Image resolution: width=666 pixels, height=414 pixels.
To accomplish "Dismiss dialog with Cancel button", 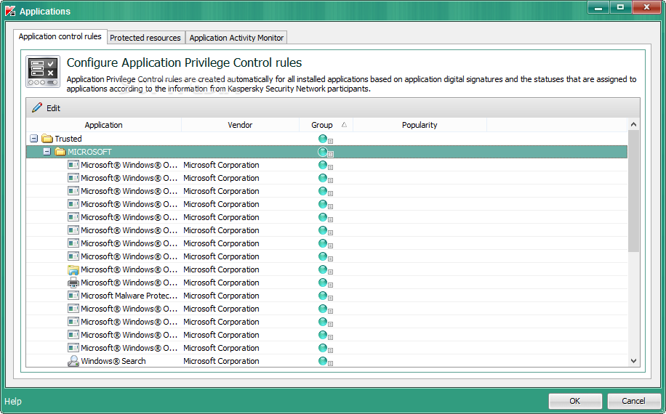I will (x=633, y=401).
